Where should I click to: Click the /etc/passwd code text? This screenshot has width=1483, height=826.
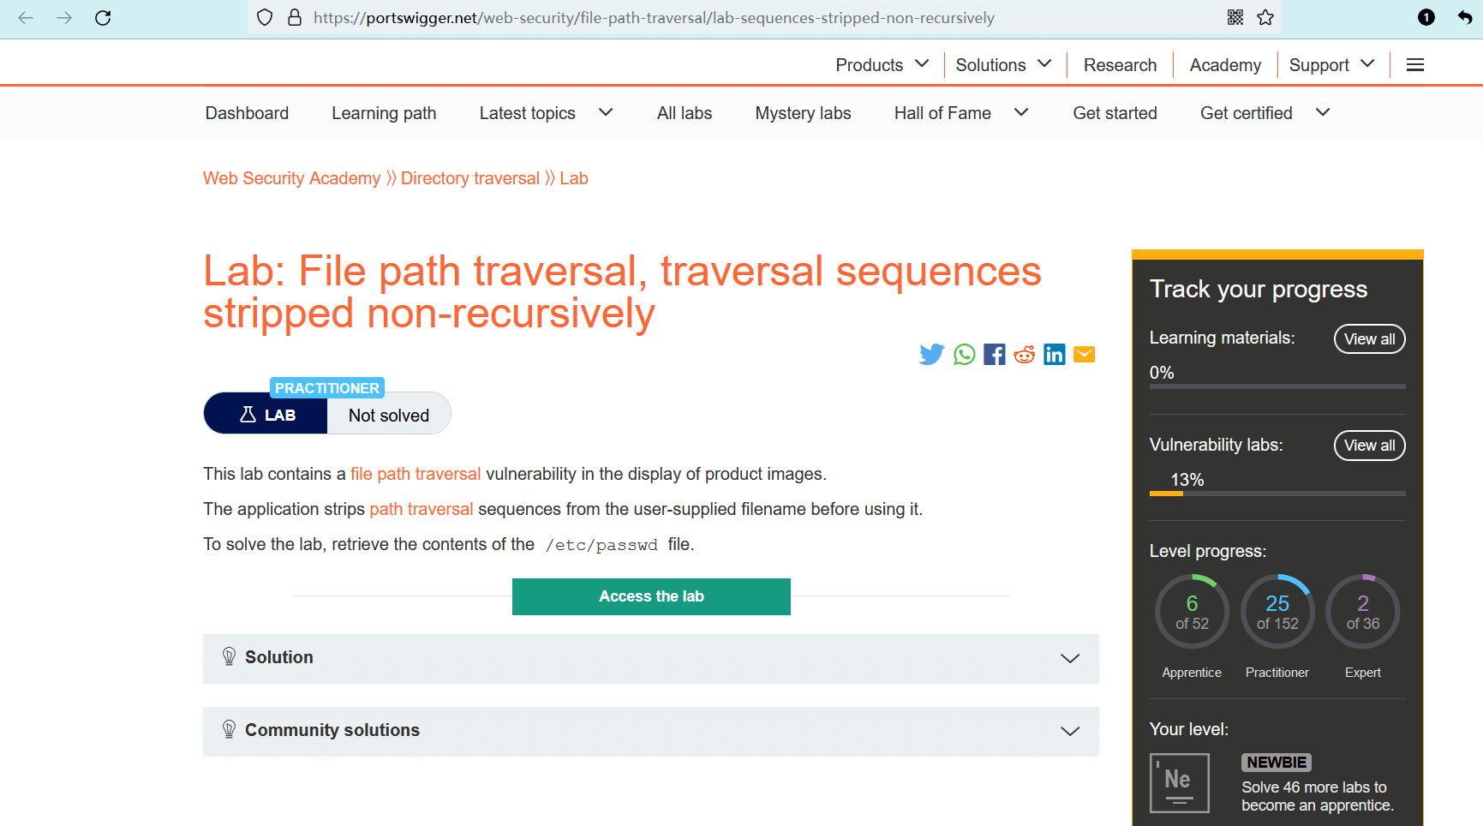(x=601, y=545)
